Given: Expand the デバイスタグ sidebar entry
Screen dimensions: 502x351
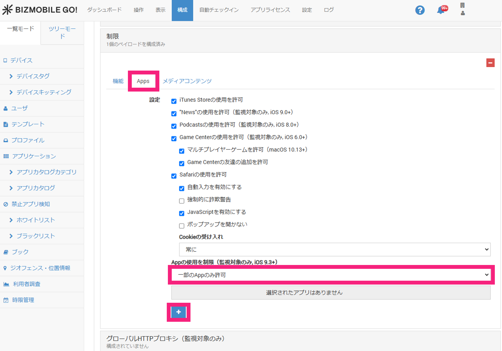Looking at the screenshot, I should tap(33, 76).
